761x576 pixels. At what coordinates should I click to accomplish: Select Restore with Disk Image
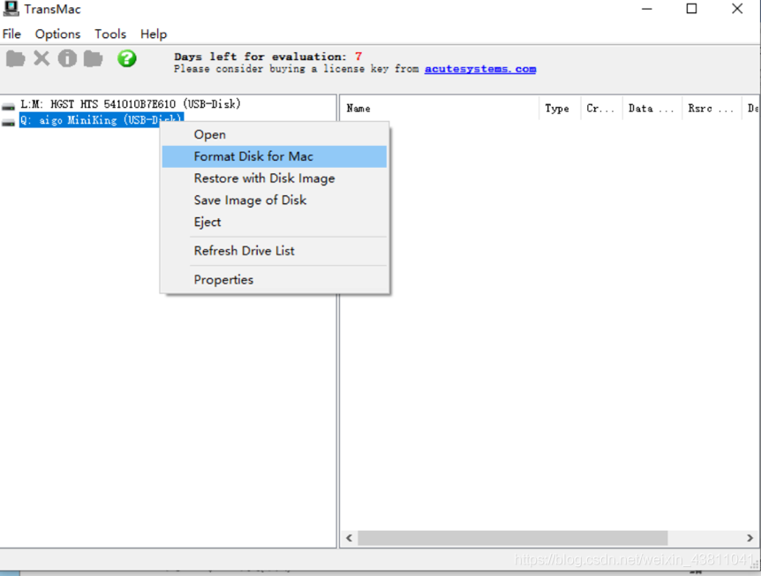[275, 178]
